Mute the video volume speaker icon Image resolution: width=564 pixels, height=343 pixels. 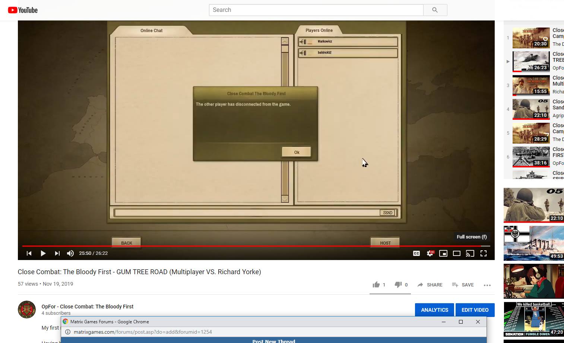pyautogui.click(x=70, y=253)
